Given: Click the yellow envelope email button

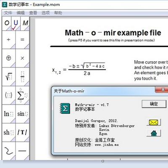Looking at the screenshot, I should tap(154, 122).
